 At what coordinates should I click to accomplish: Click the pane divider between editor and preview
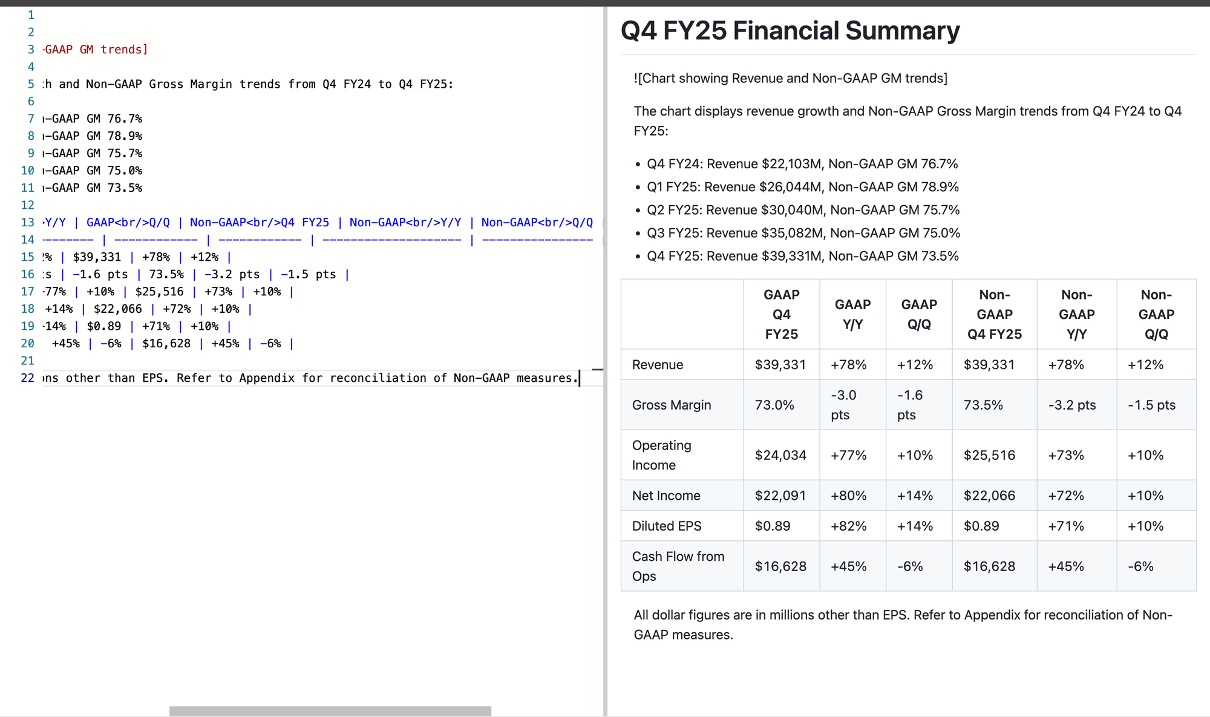pos(605,361)
